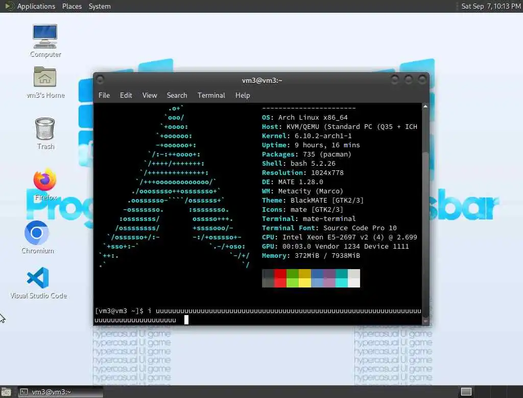Screen dimensions: 523x398
Task: Minimize the terminal window
Action: click(395, 79)
